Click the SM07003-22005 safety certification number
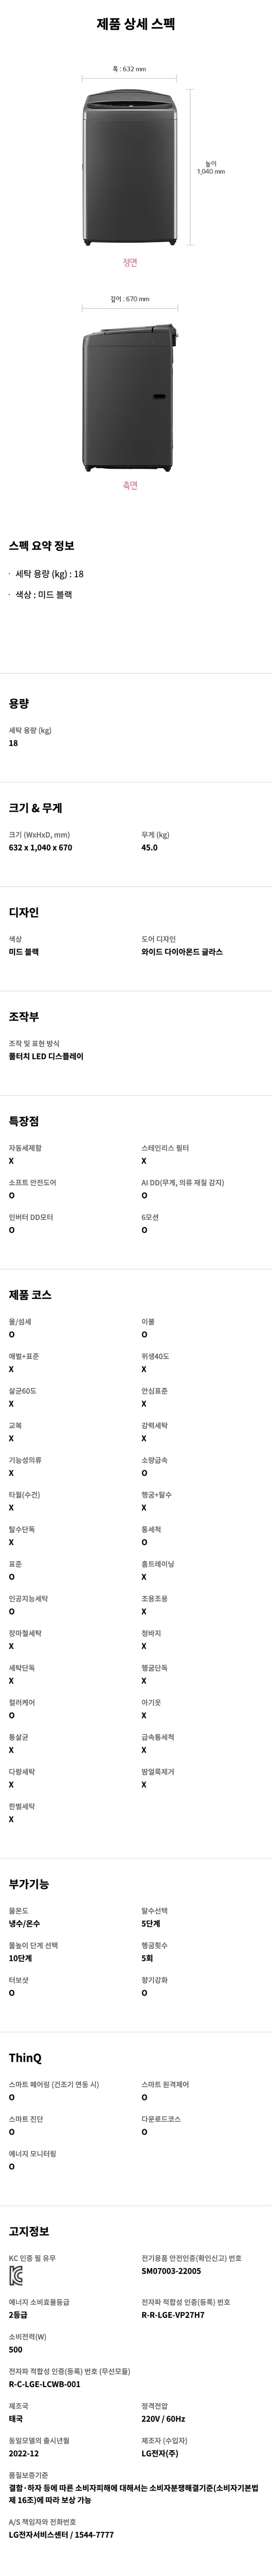272x2576 pixels. (171, 2271)
